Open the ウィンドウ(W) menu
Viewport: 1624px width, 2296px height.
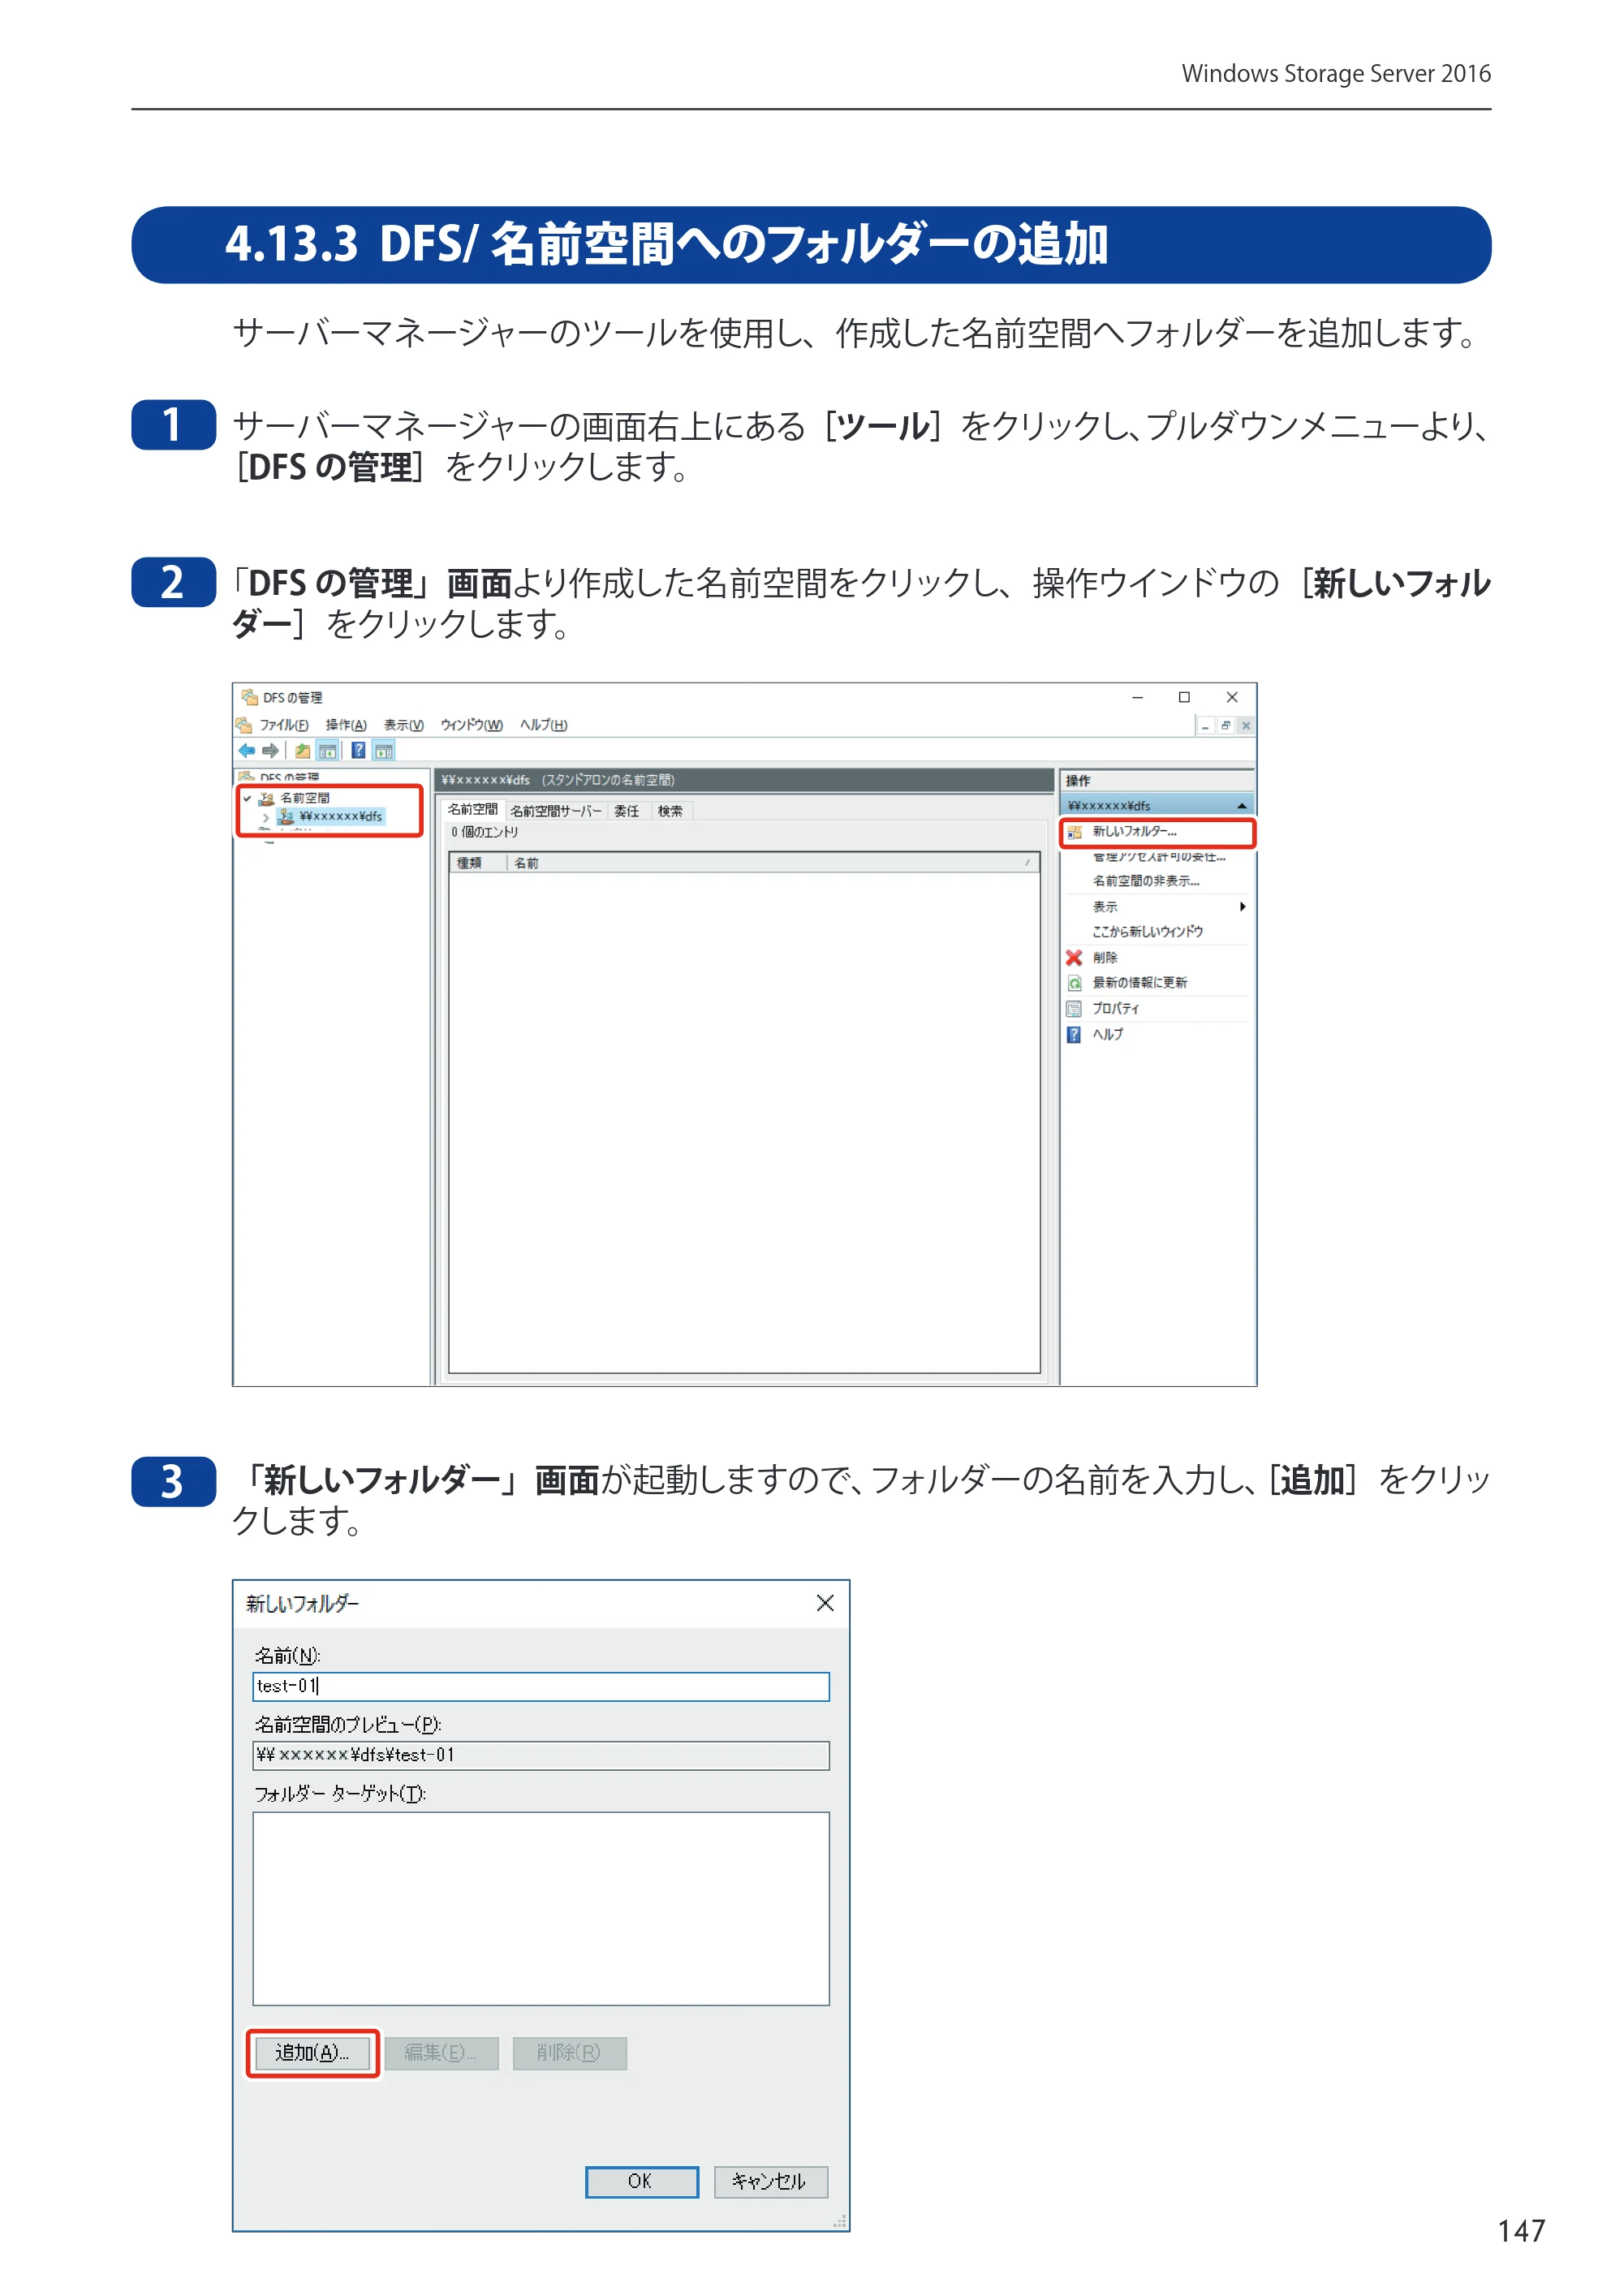click(x=471, y=725)
